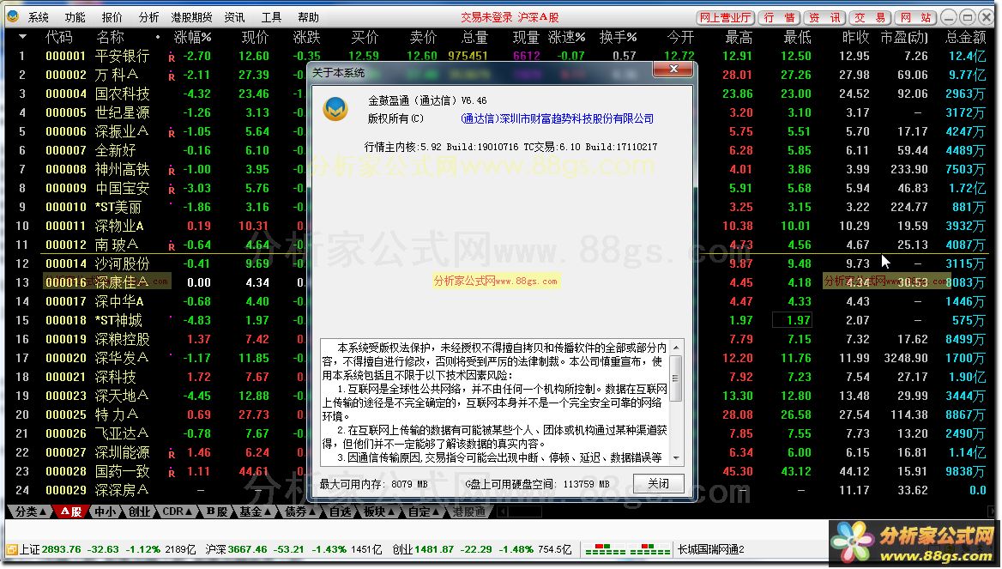Open the 功能 menu
Viewport: 1002px width, 569px height.
click(75, 17)
